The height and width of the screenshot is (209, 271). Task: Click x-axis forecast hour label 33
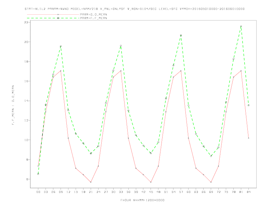click(x=121, y=192)
